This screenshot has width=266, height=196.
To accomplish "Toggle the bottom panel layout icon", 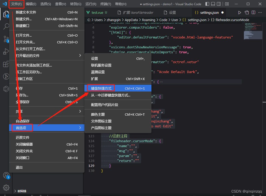I will pyautogui.click(x=213, y=4).
